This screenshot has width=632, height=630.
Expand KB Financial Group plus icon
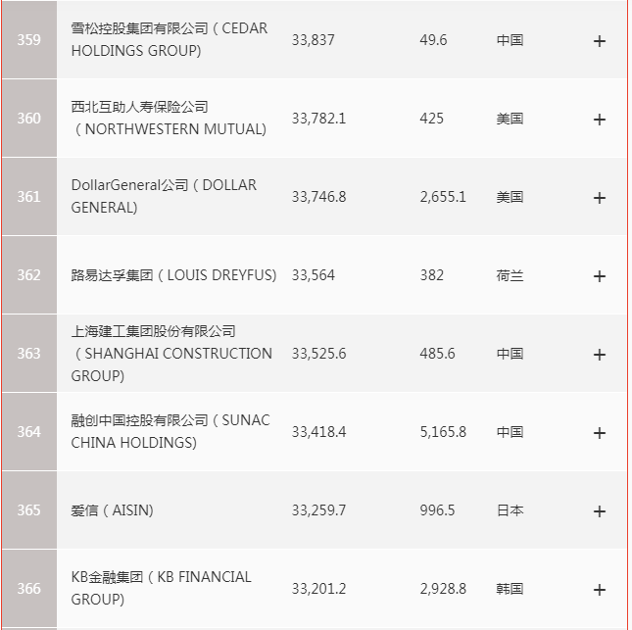(x=600, y=589)
